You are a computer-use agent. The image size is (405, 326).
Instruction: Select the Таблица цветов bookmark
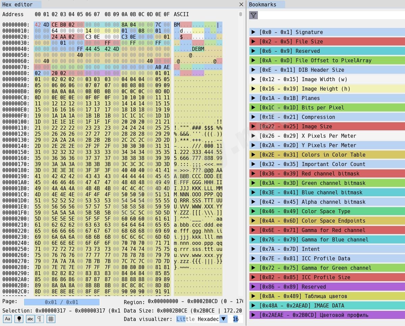point(327,296)
